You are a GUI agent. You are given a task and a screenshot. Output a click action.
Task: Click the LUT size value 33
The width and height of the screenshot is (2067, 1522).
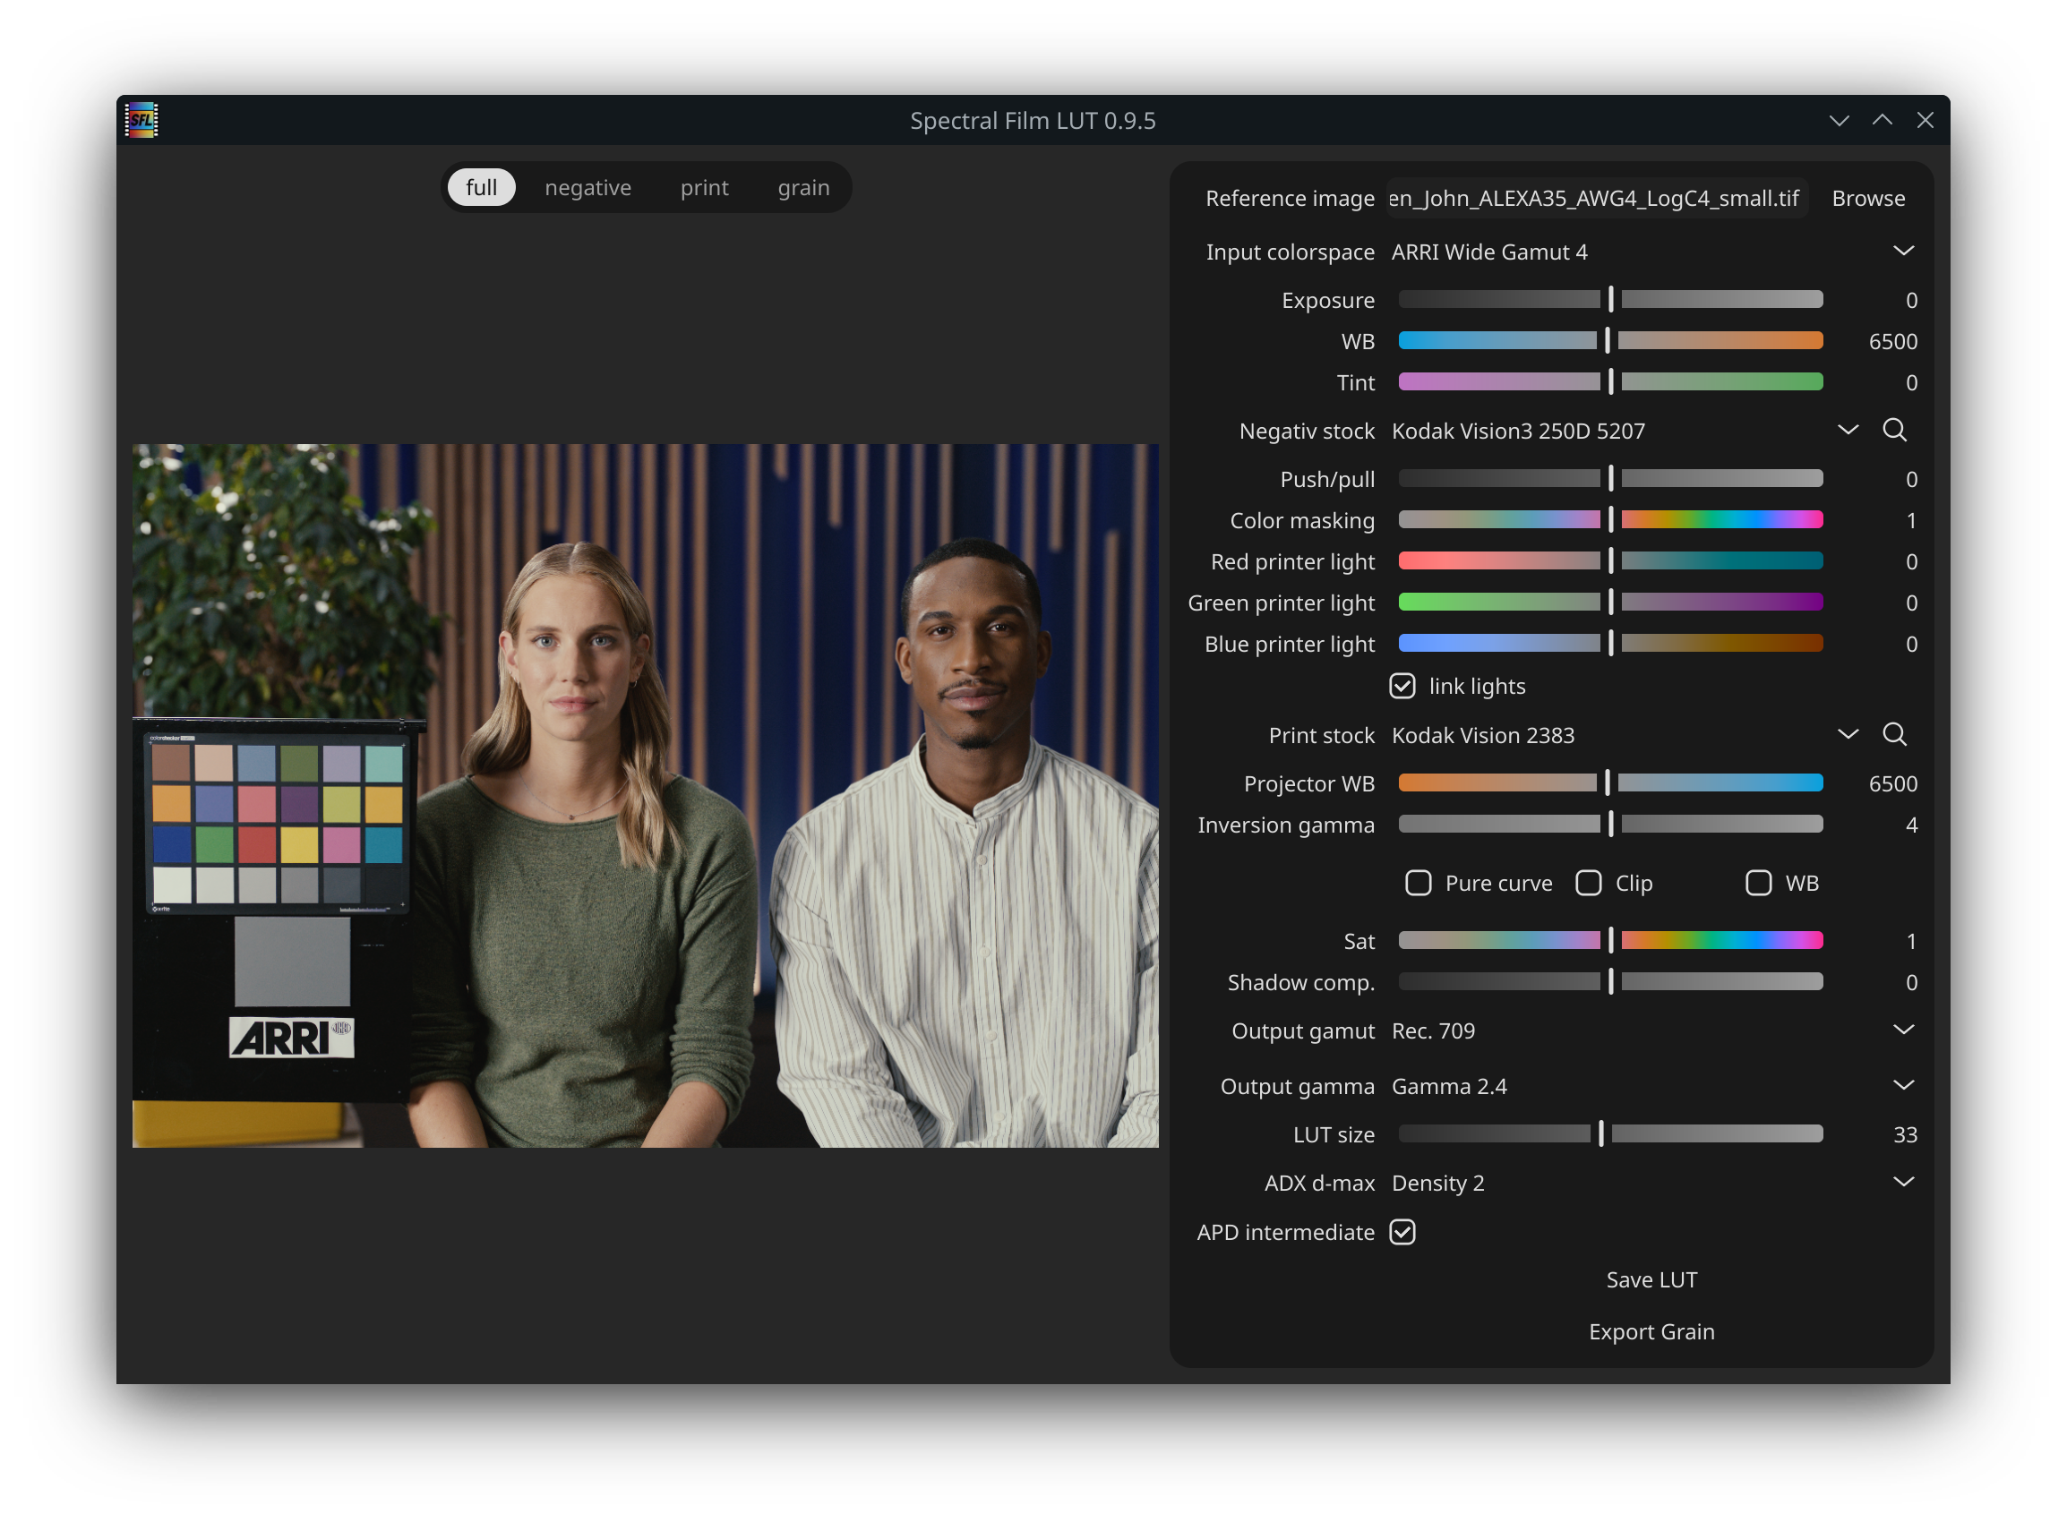[1904, 1135]
